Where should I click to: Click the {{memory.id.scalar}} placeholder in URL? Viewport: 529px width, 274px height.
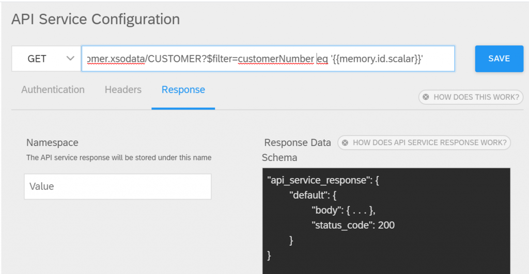click(377, 59)
